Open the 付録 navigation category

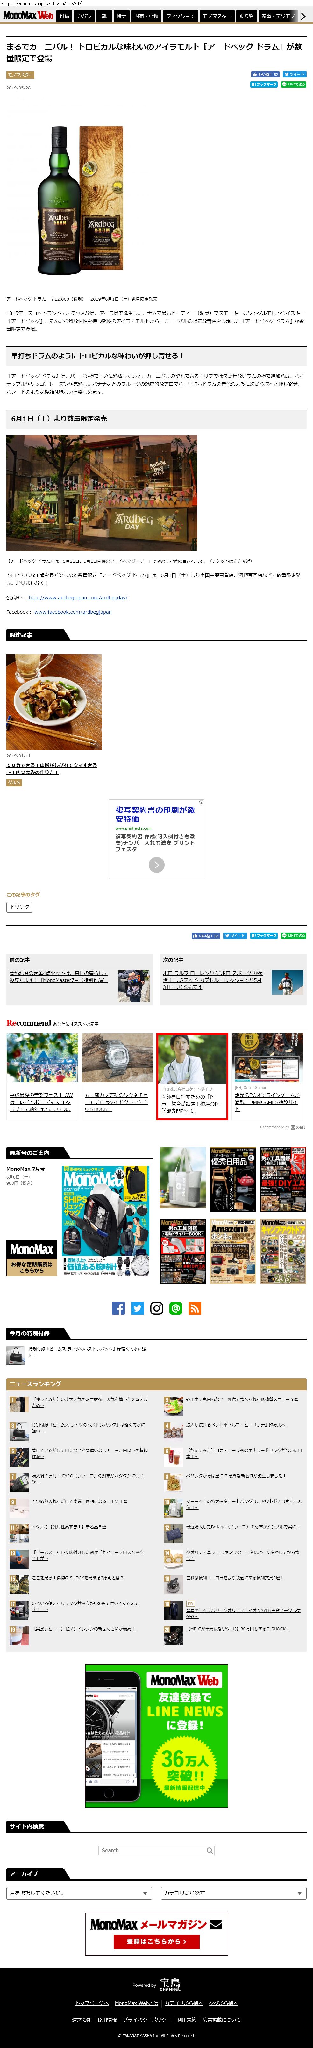pyautogui.click(x=64, y=16)
